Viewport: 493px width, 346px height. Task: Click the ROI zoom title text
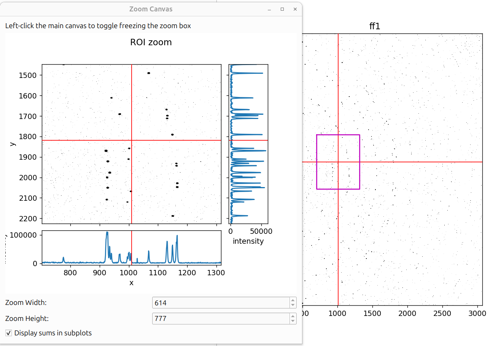151,42
